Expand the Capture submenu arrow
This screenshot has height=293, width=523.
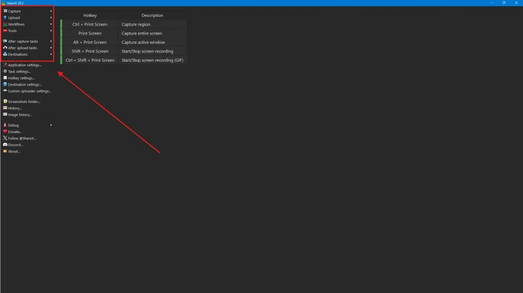coord(51,11)
